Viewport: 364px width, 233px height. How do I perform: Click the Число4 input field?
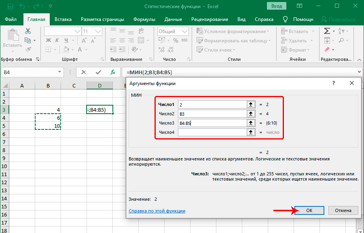[212, 132]
